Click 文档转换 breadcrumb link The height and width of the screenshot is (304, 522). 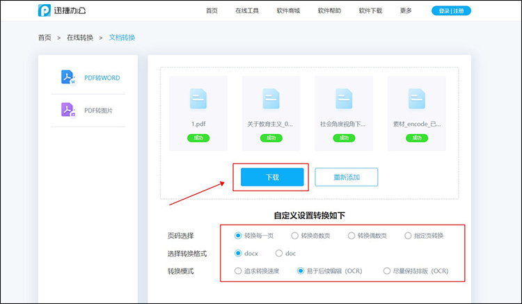(x=122, y=38)
